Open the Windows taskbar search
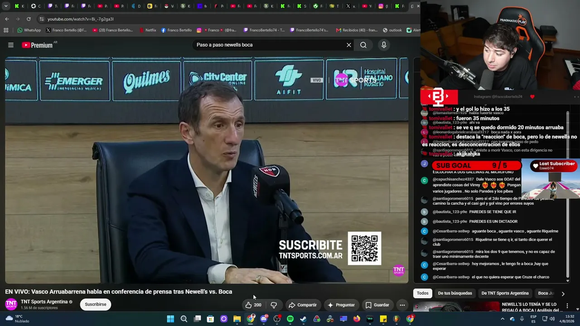The image size is (580, 326). click(184, 319)
